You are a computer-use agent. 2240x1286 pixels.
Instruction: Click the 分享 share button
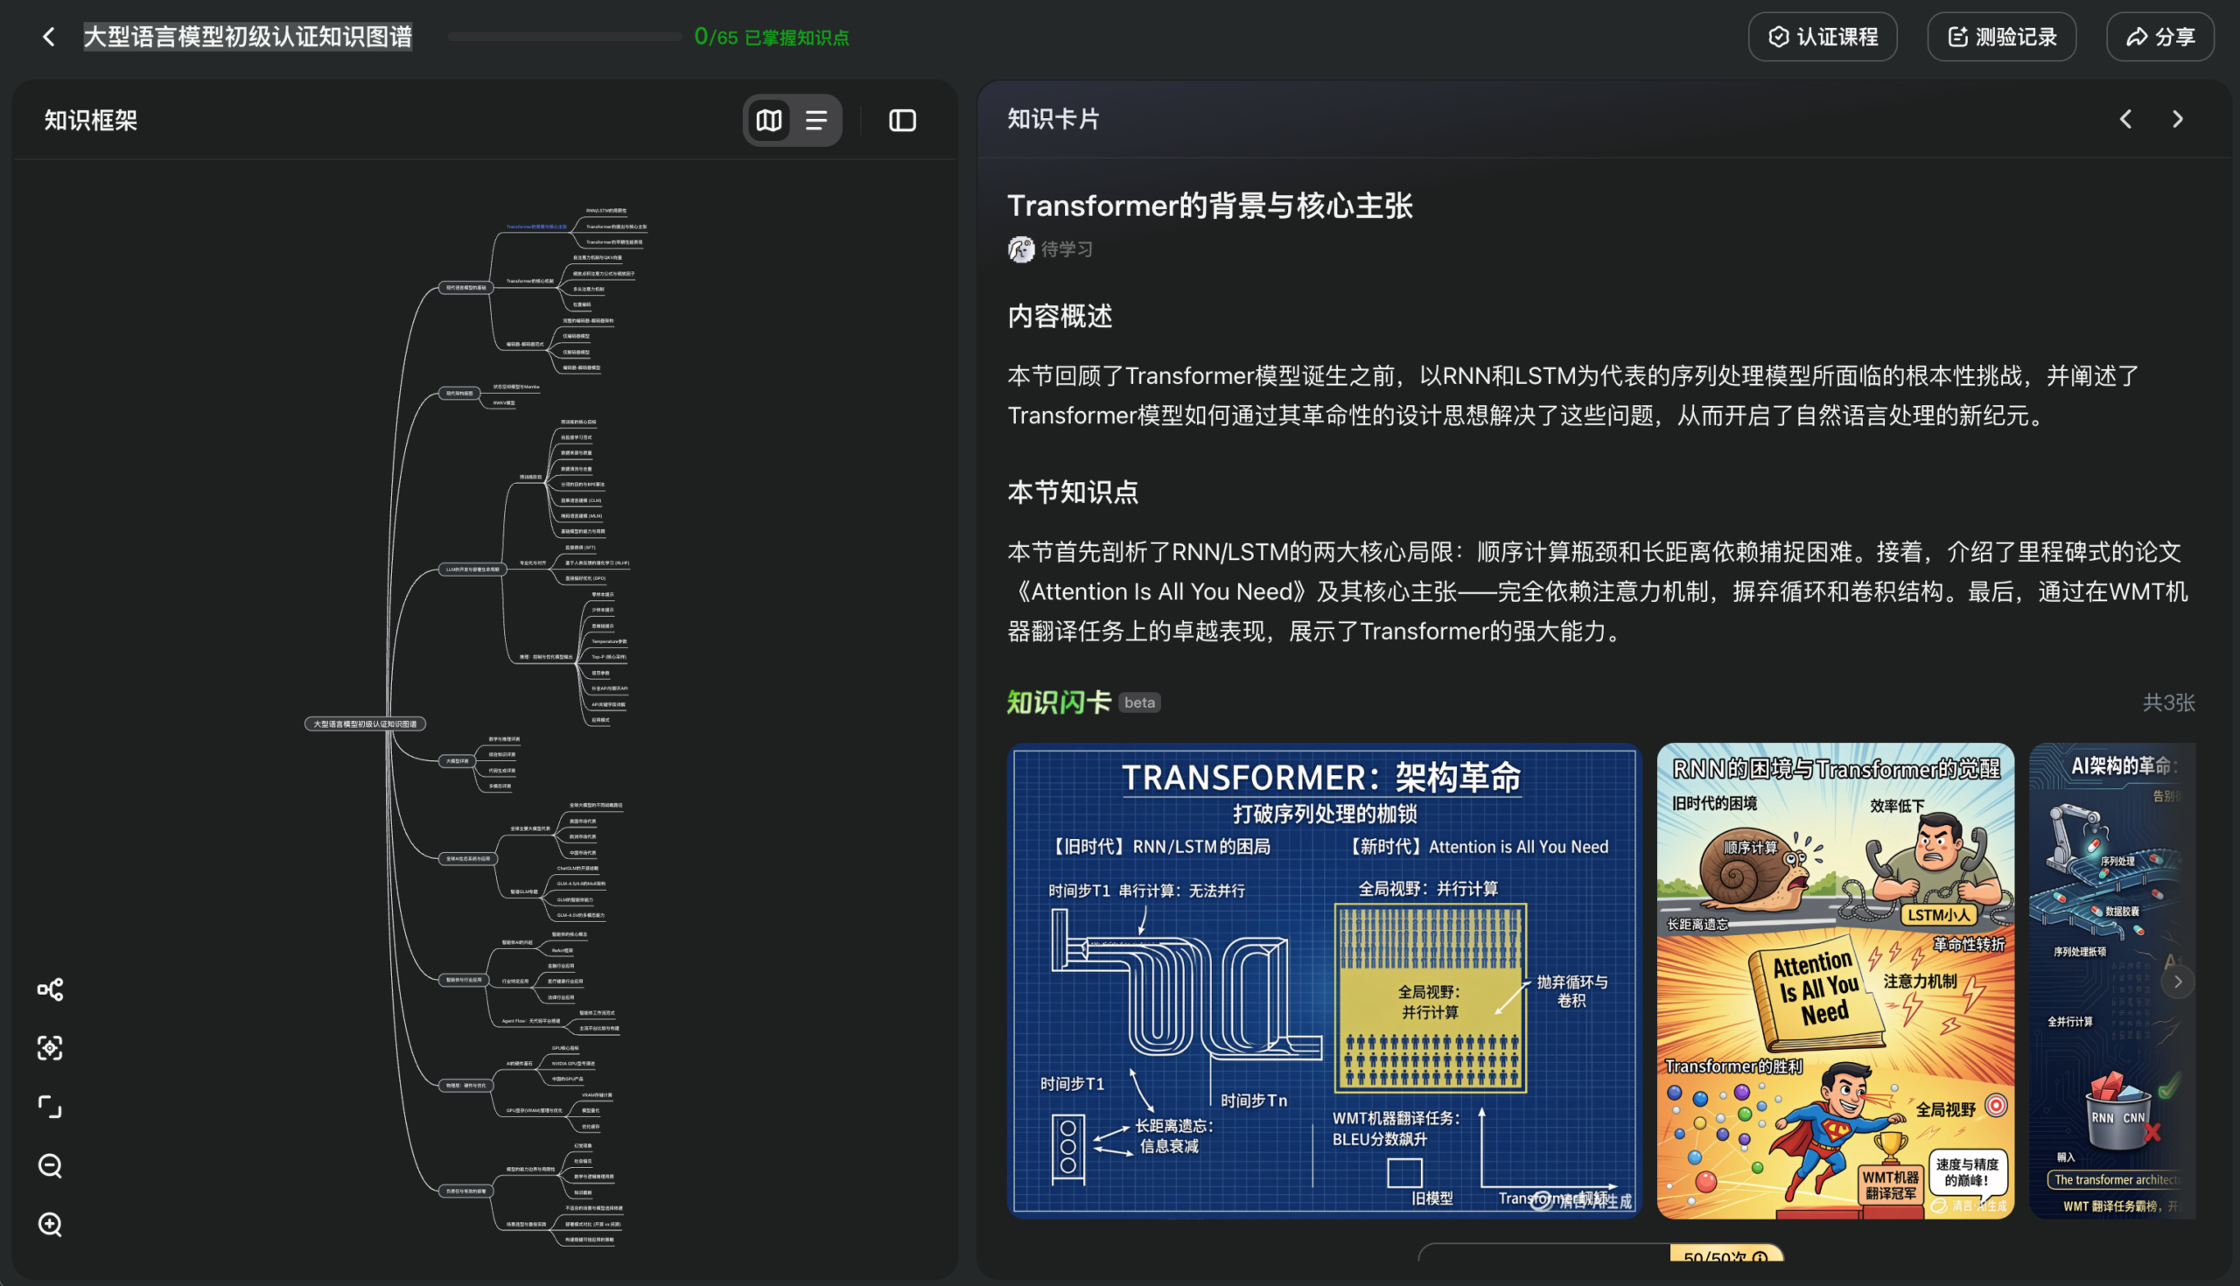[2159, 37]
